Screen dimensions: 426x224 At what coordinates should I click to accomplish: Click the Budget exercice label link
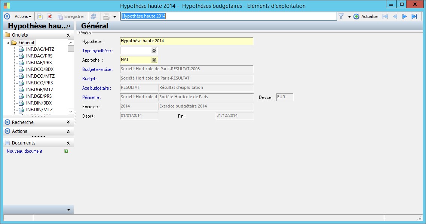98,69
